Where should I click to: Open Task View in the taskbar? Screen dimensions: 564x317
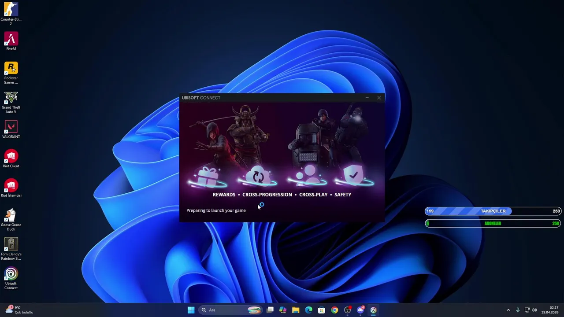click(270, 310)
